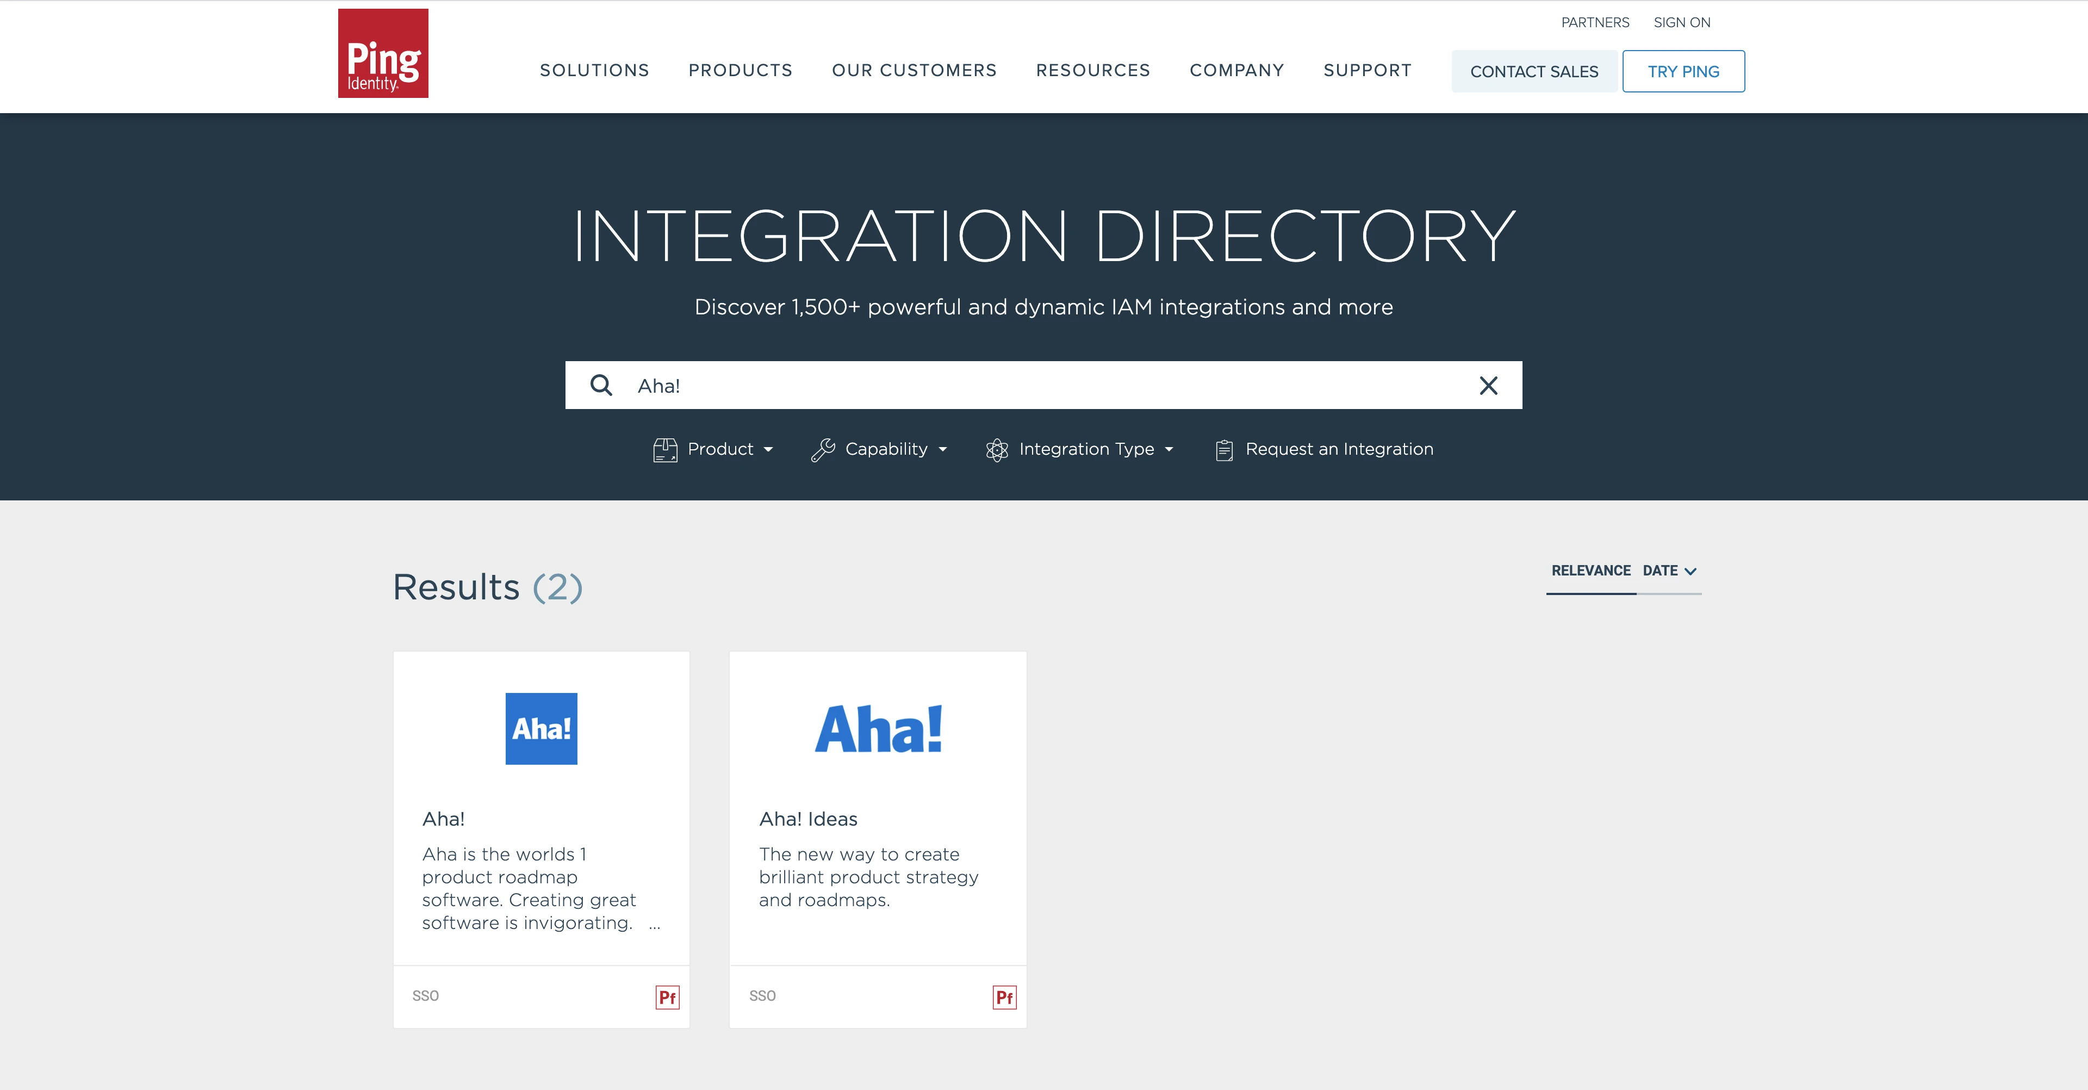This screenshot has height=1090, width=2088.
Task: Clear the search field with the X icon
Action: (1488, 385)
